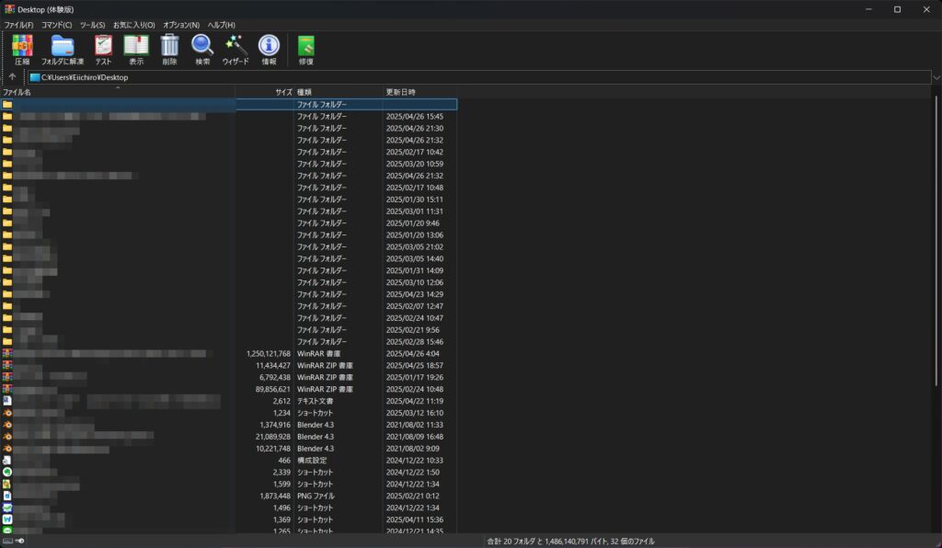The width and height of the screenshot is (942, 548).
Task: Click date 2025/03/20 10:59
Action: click(415, 164)
